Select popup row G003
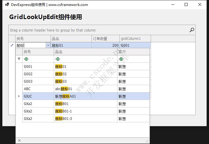Viewport: 209px width, 144px height. coord(86,81)
